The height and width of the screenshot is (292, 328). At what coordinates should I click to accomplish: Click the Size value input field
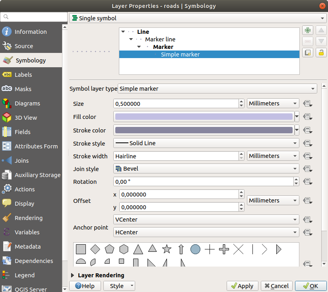pyautogui.click(x=176, y=103)
